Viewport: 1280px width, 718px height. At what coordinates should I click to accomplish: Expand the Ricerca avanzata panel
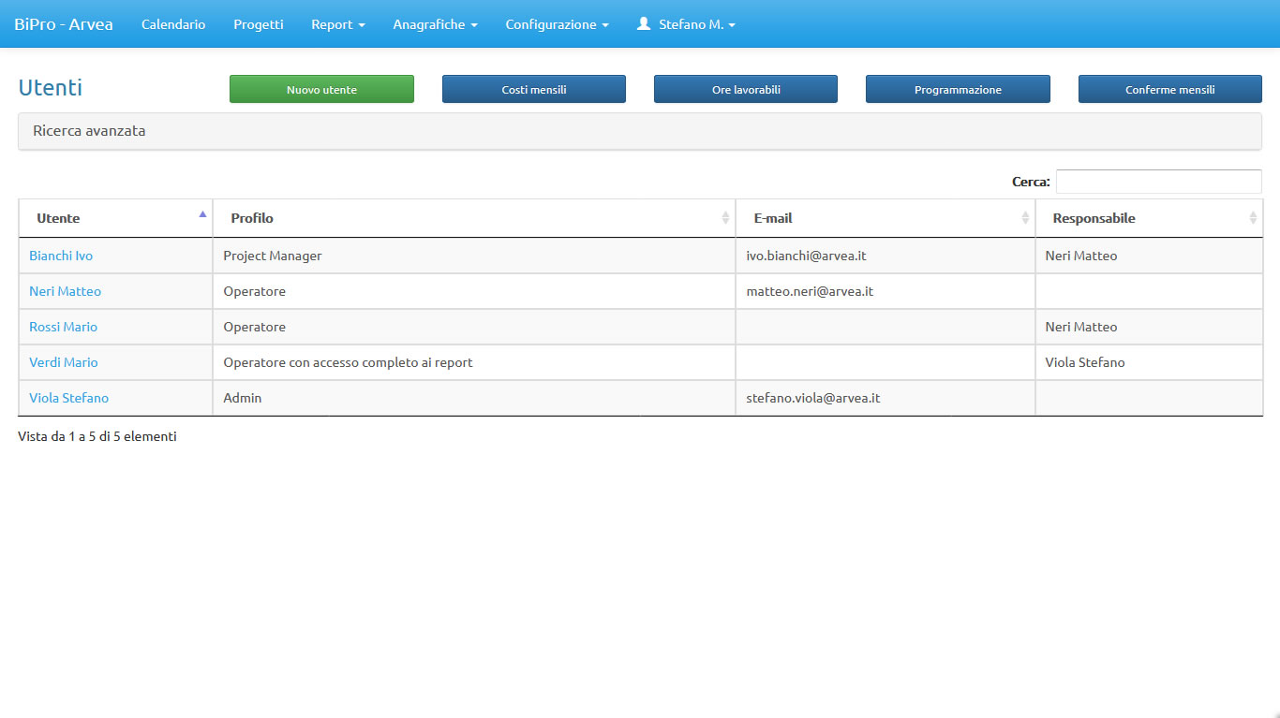coord(89,131)
